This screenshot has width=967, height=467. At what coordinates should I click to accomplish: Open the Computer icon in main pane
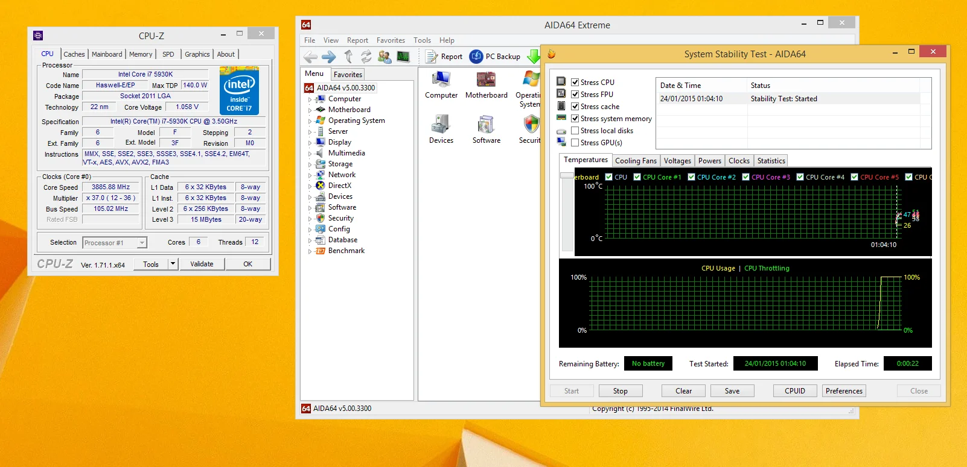pyautogui.click(x=441, y=85)
